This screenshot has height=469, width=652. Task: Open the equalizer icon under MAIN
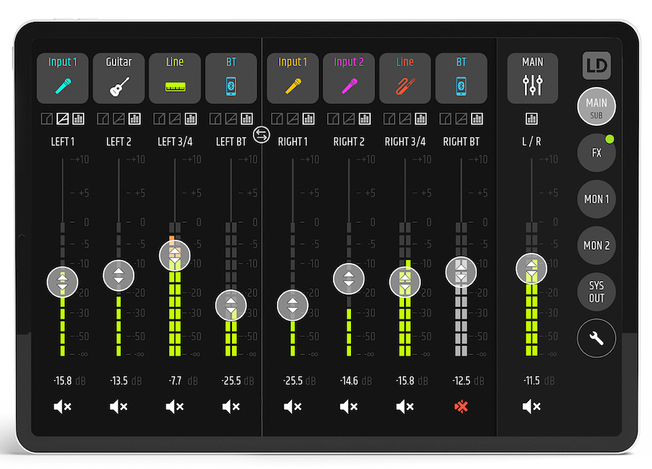[532, 118]
